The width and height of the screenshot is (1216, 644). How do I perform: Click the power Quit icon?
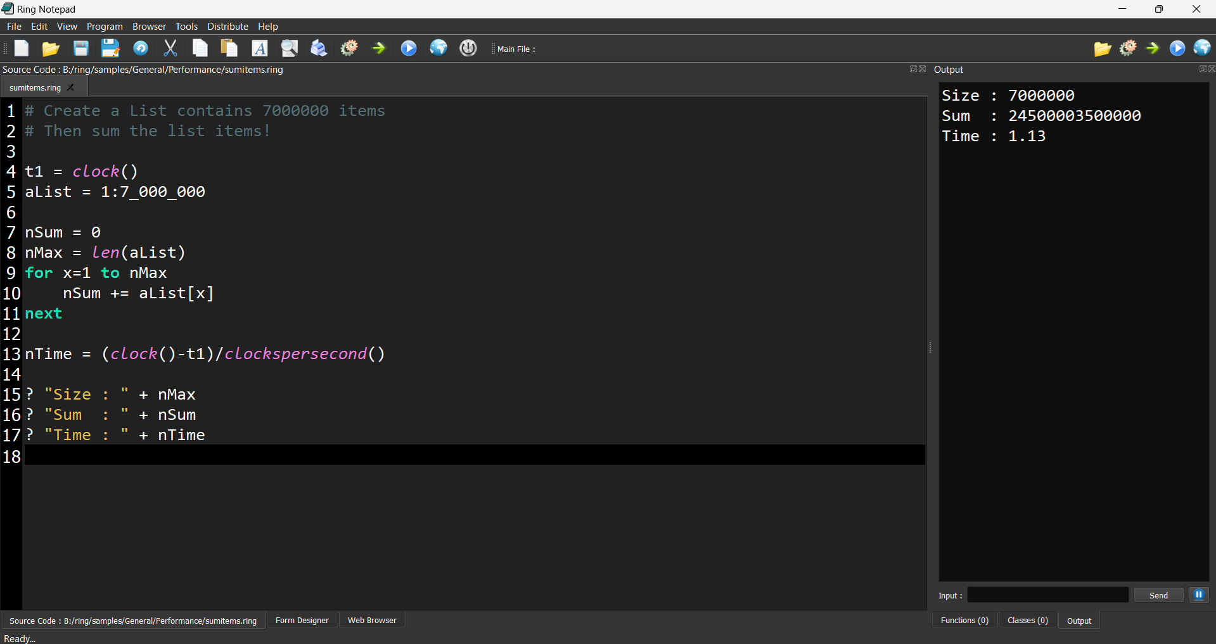(x=468, y=48)
